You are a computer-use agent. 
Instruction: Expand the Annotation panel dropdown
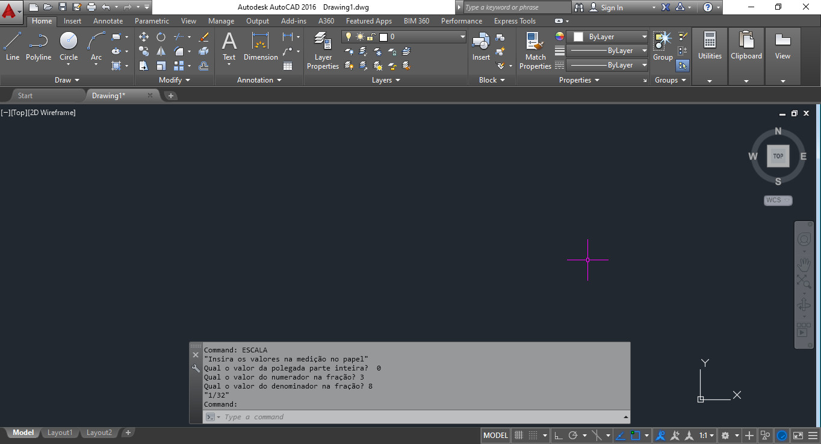click(x=259, y=80)
